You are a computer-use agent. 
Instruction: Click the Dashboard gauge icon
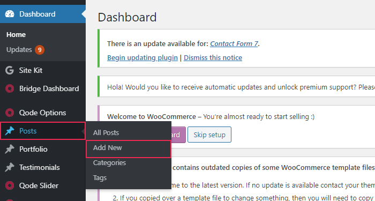pyautogui.click(x=10, y=14)
